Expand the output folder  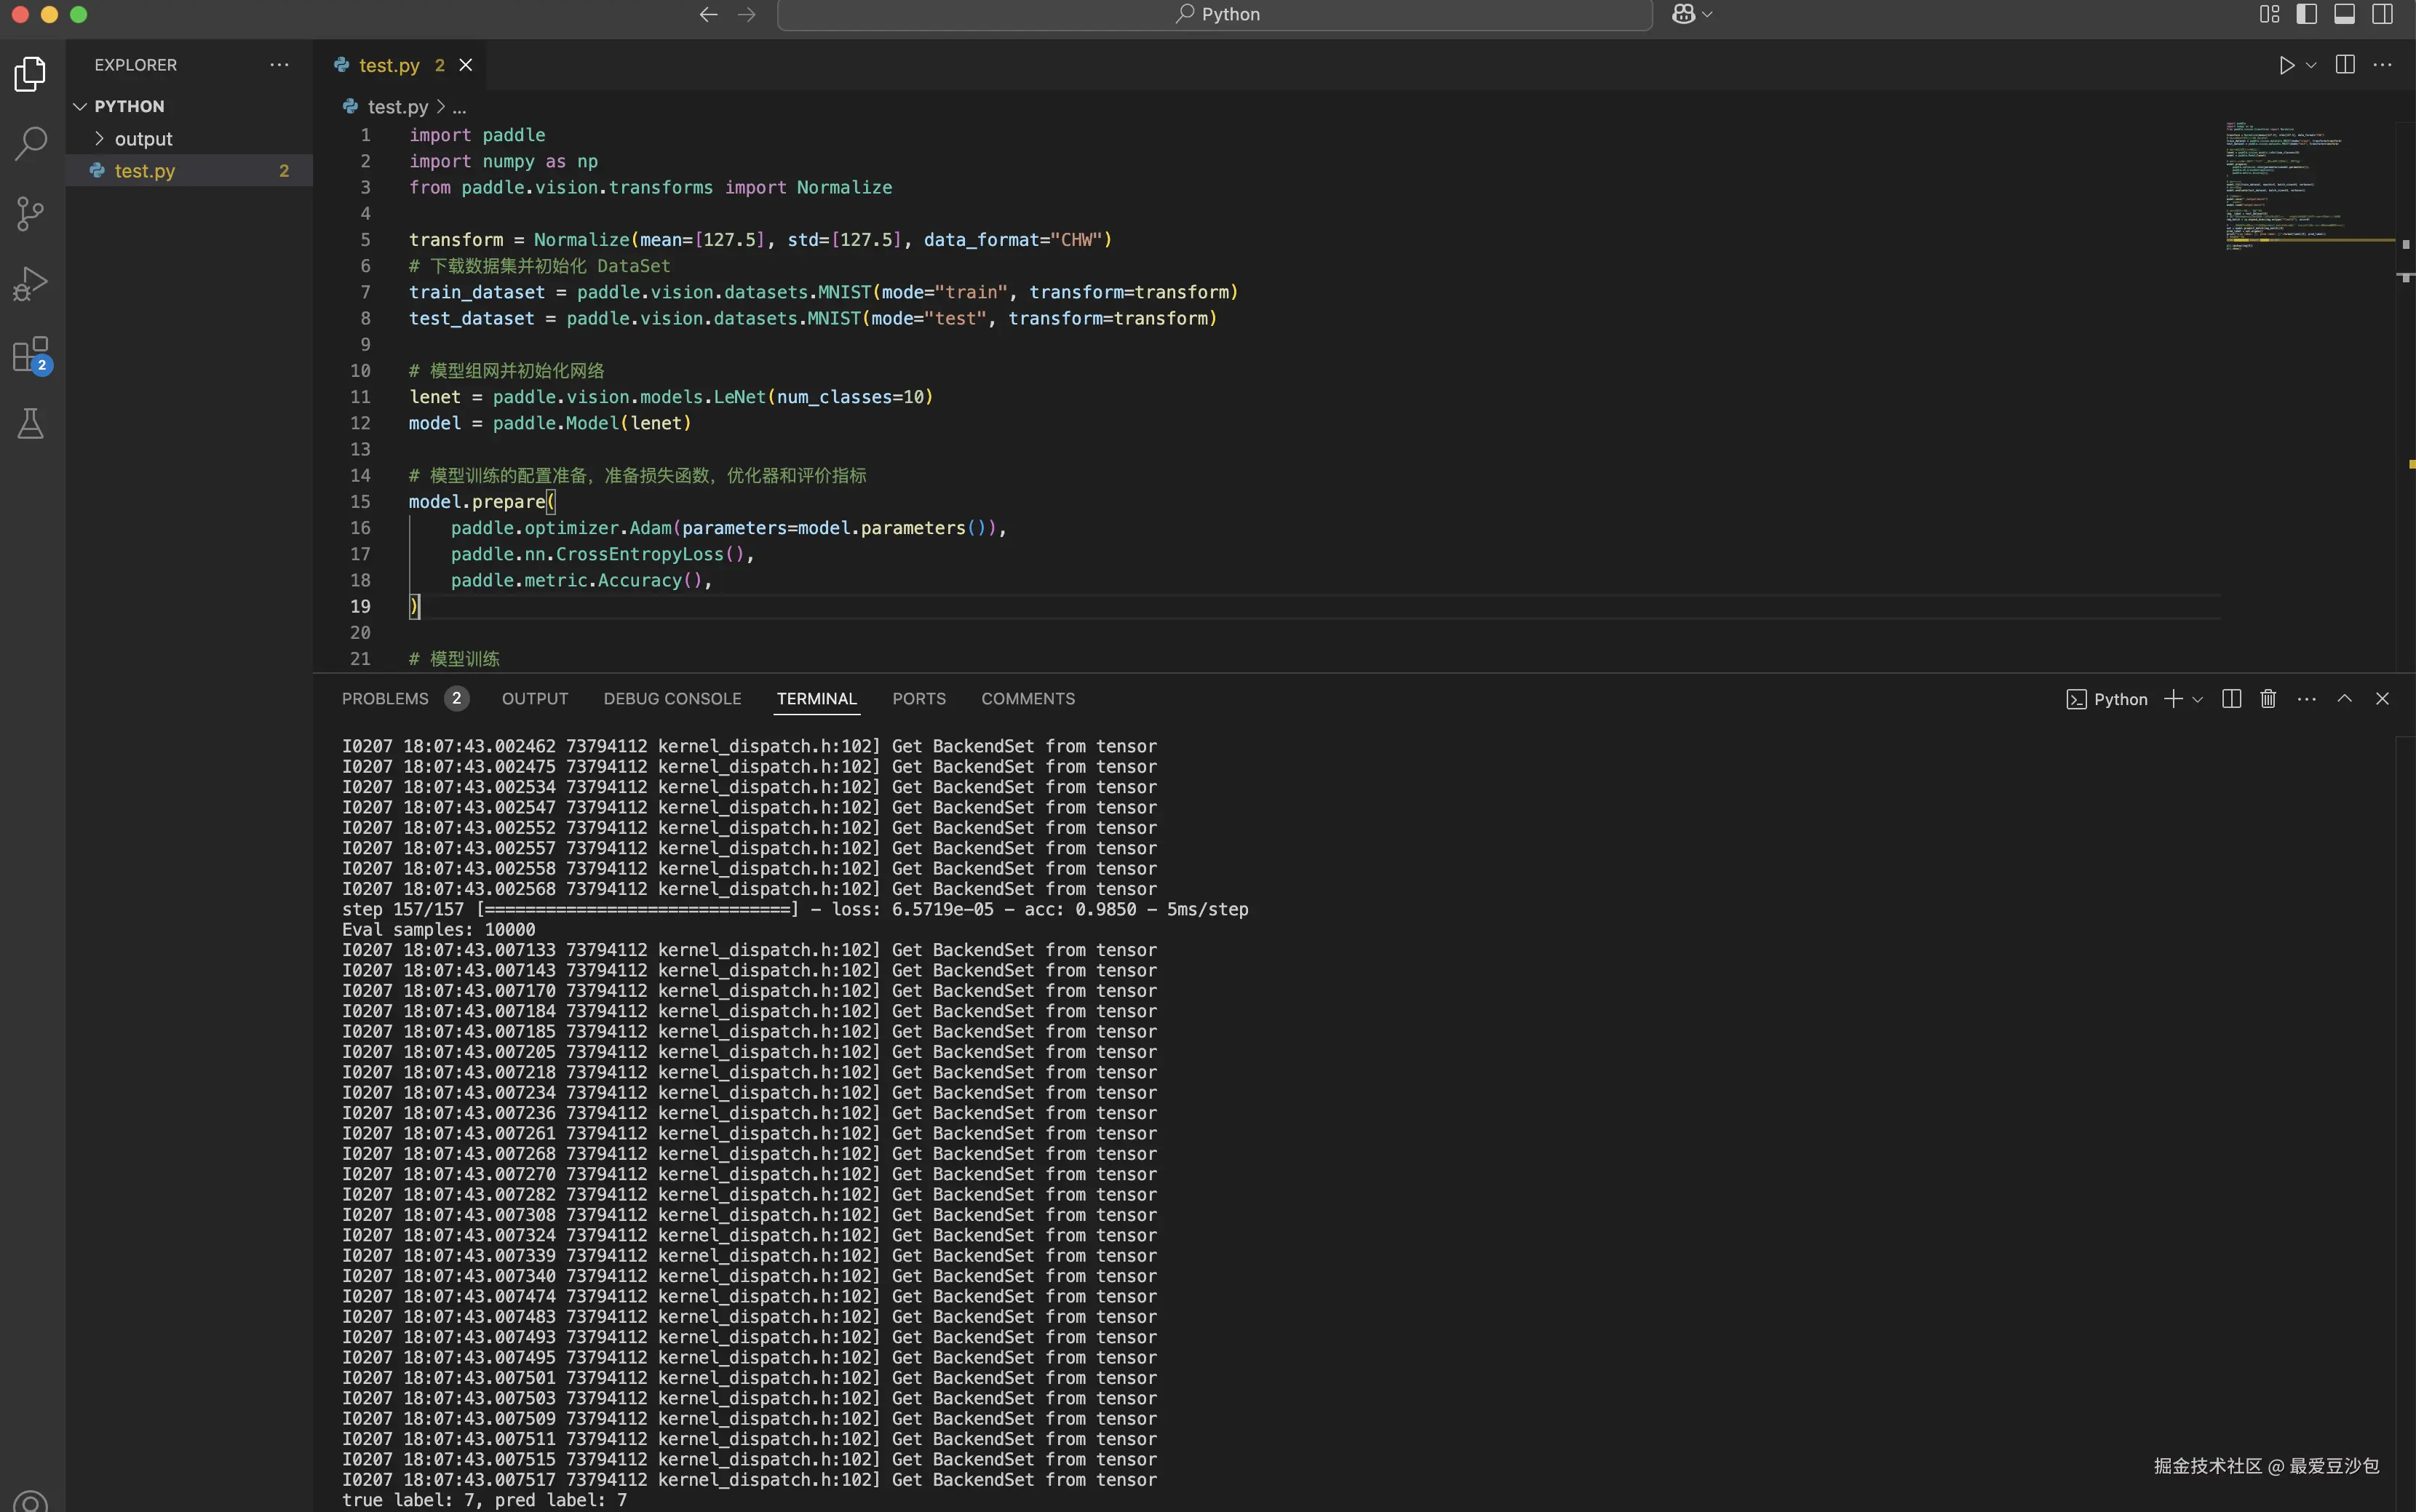pyautogui.click(x=143, y=139)
